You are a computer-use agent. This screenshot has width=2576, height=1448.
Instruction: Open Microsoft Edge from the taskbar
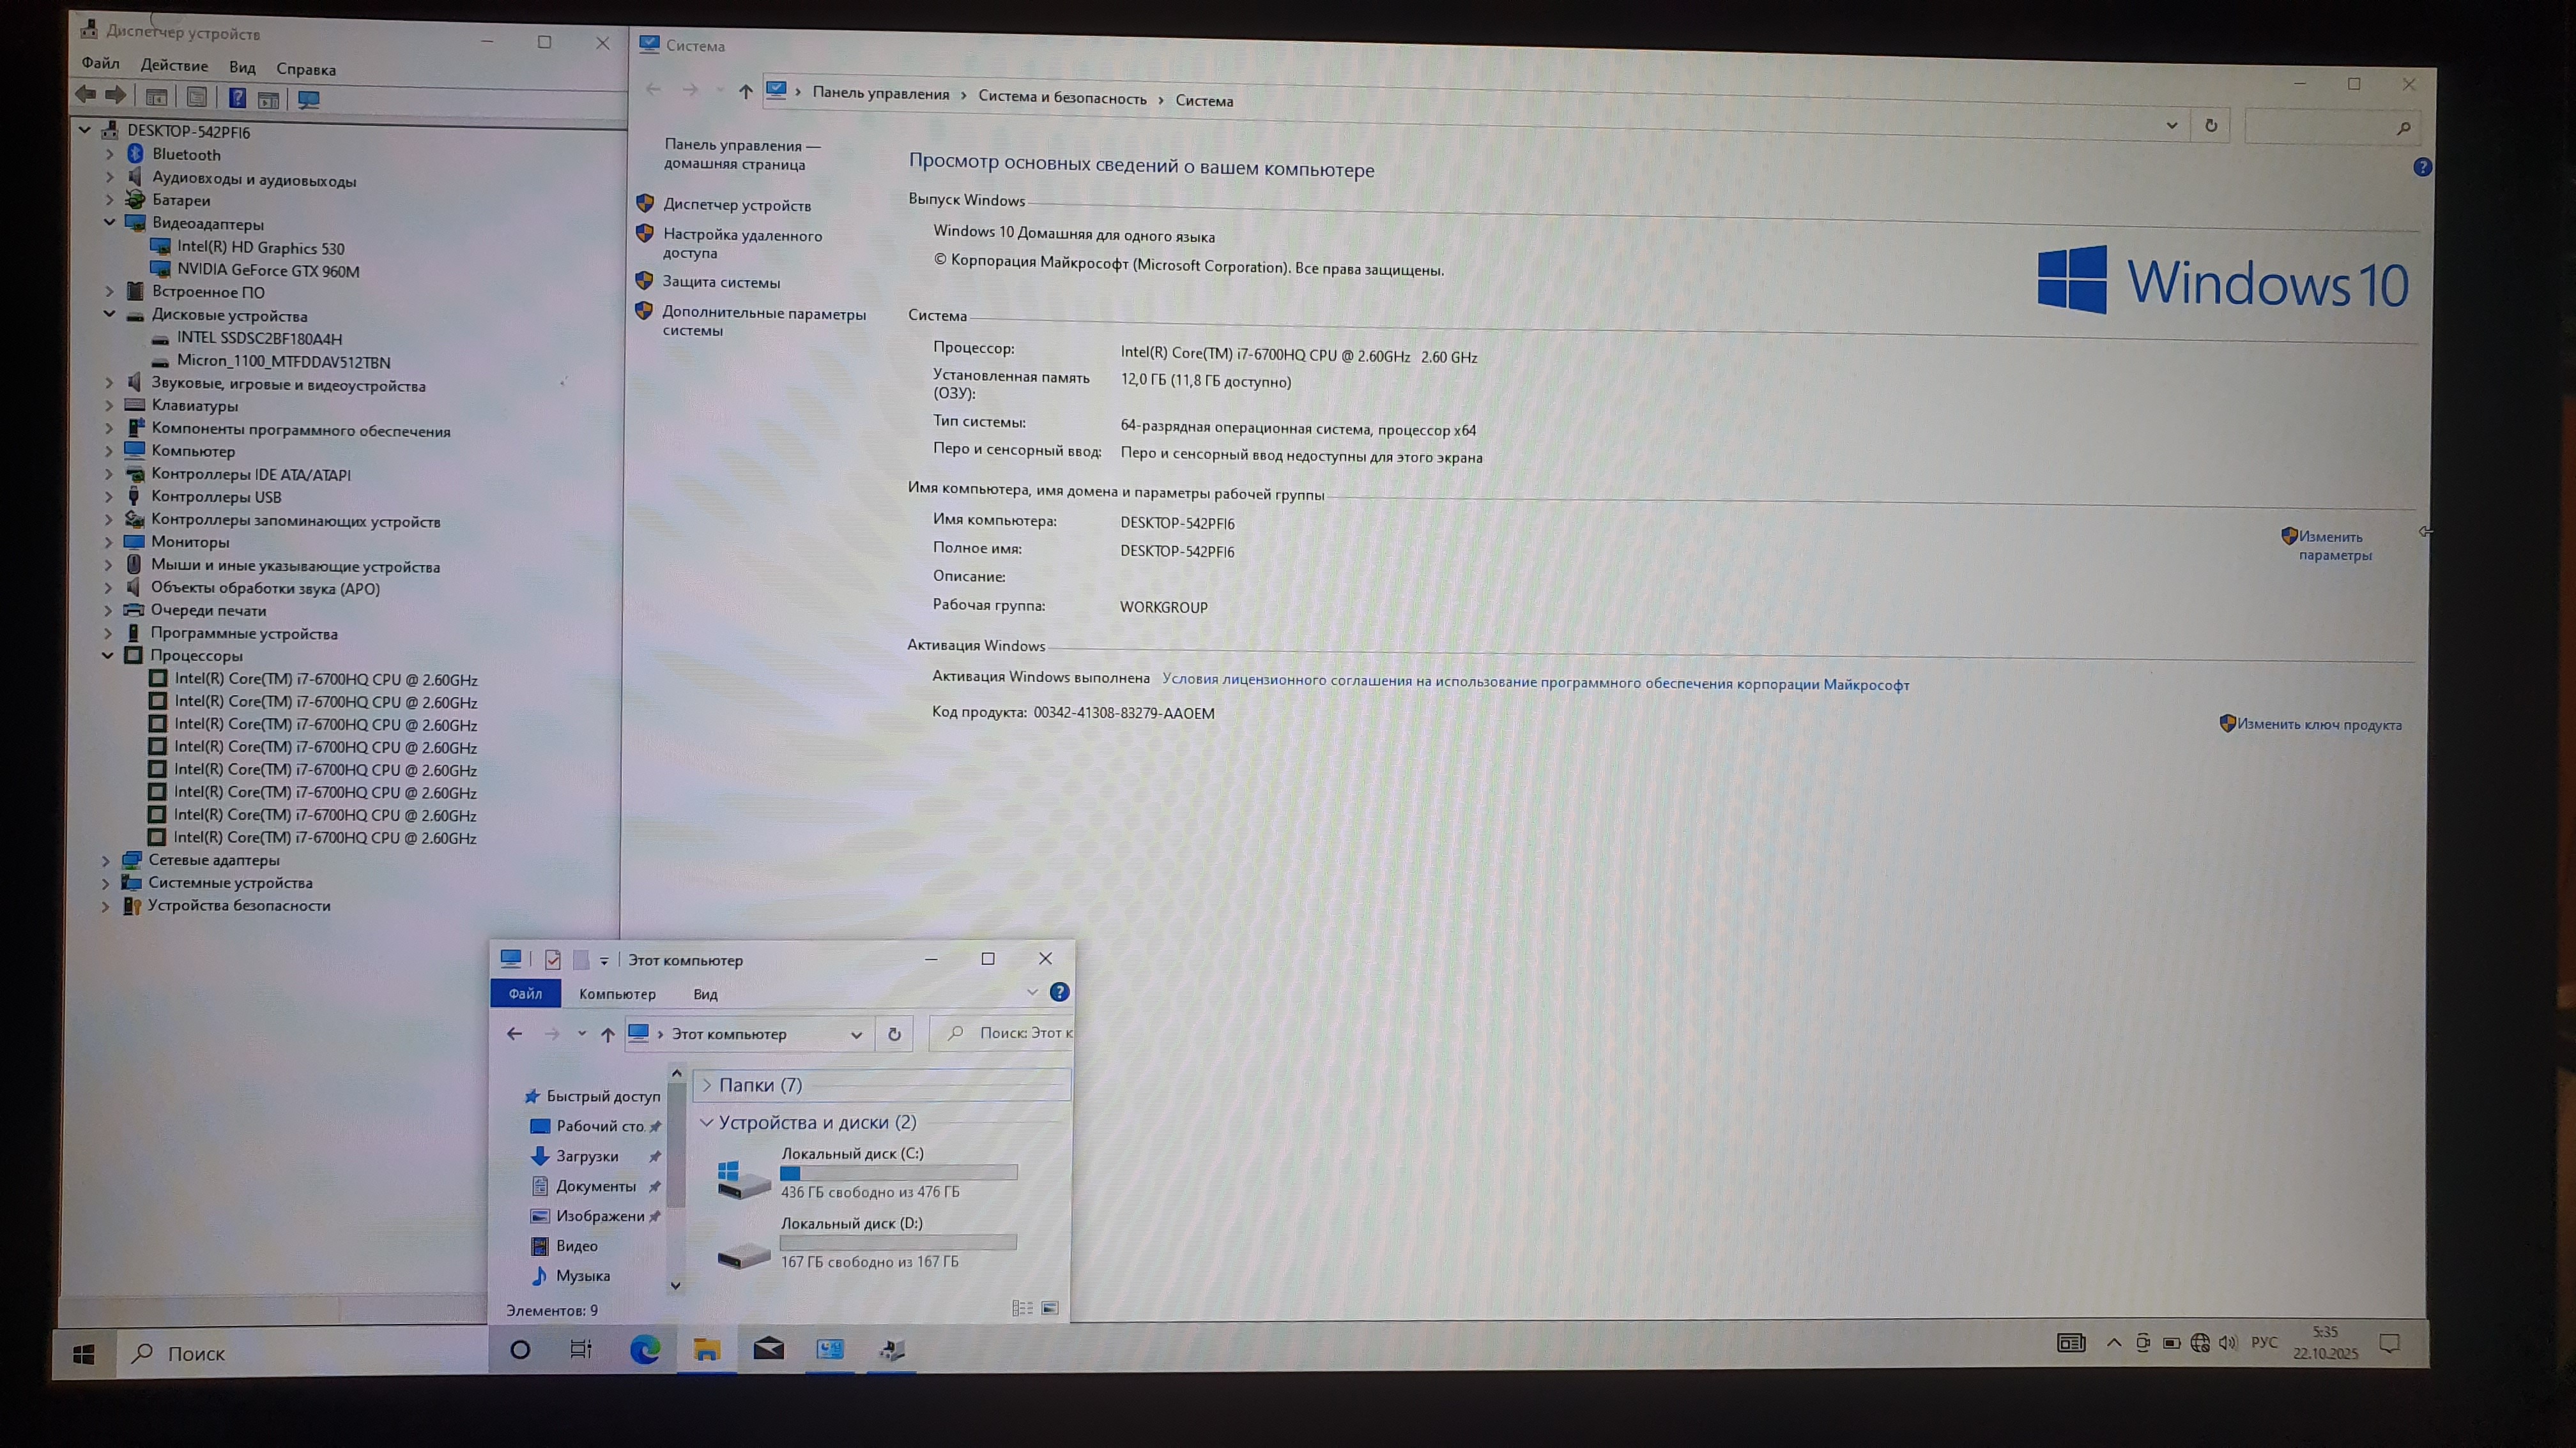(645, 1350)
